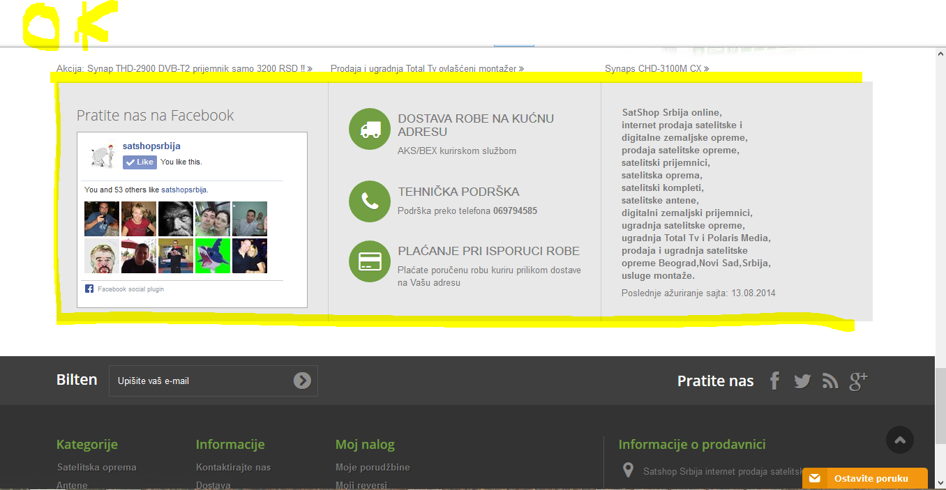946x490 pixels.
Task: Click Poslednje ažuriranje sajta date text
Action: tap(698, 293)
